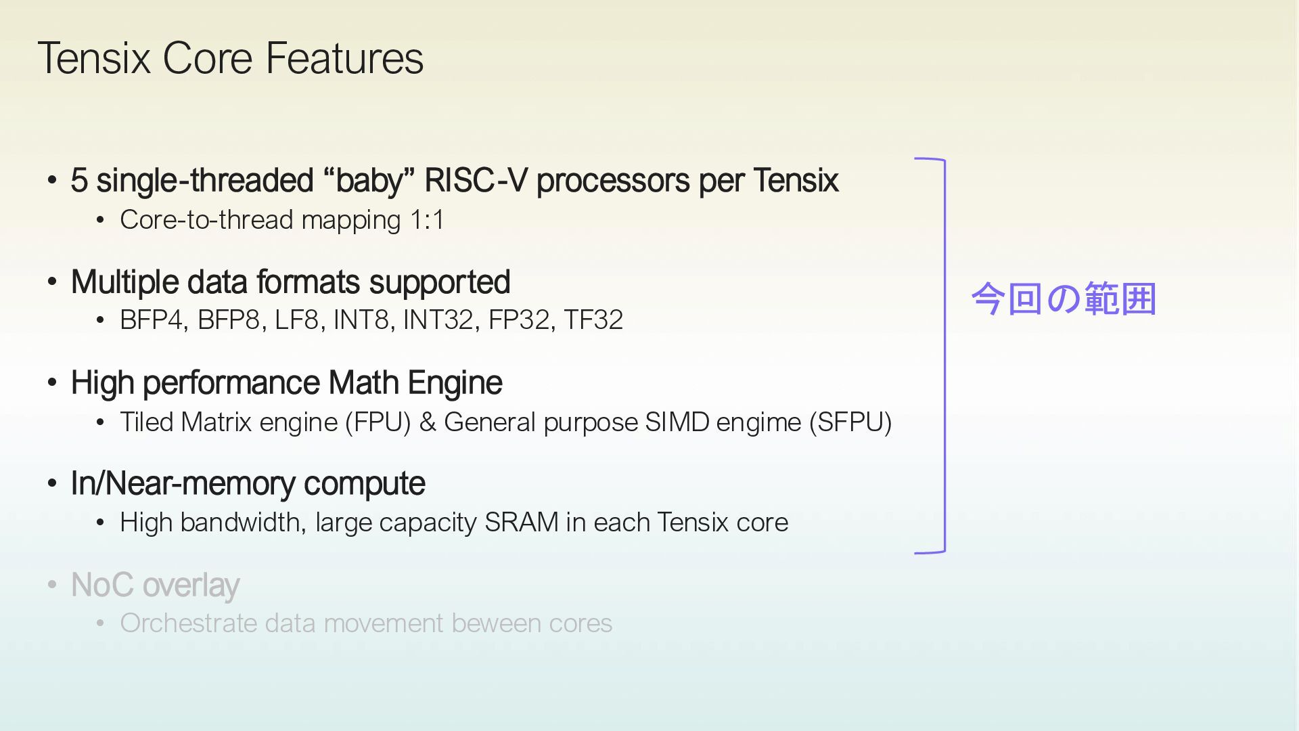Click the INT32 data format text
1299x731 pixels.
(438, 320)
